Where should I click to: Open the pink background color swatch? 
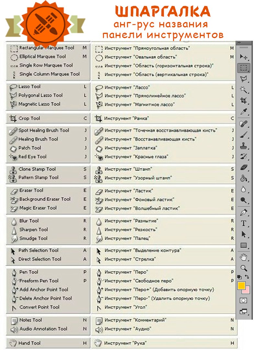point(247,291)
